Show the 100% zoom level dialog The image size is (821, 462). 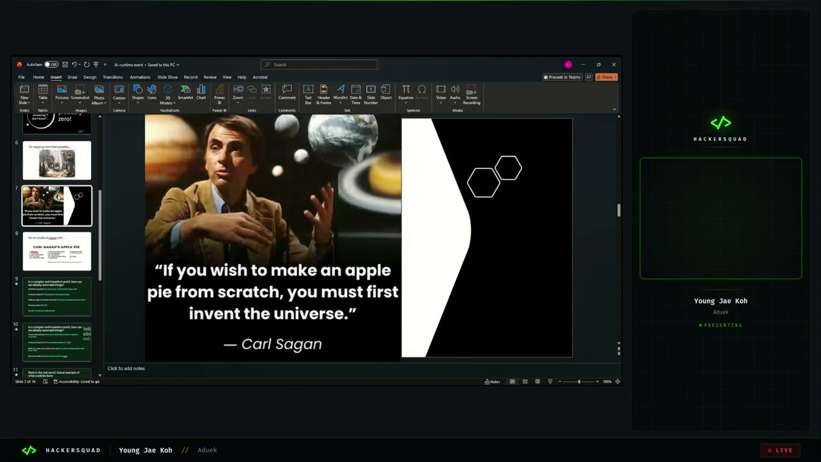[607, 382]
